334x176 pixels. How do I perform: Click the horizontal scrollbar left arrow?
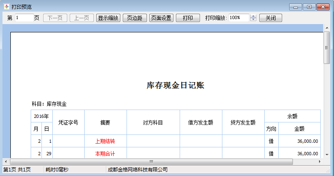(5, 161)
